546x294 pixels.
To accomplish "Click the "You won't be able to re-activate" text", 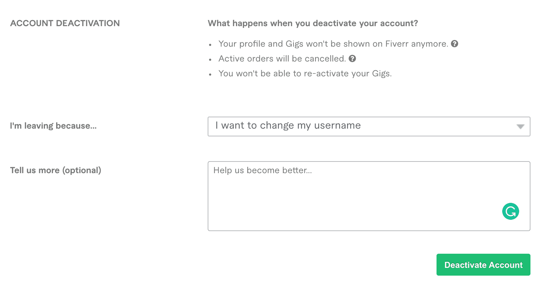I will click(305, 73).
